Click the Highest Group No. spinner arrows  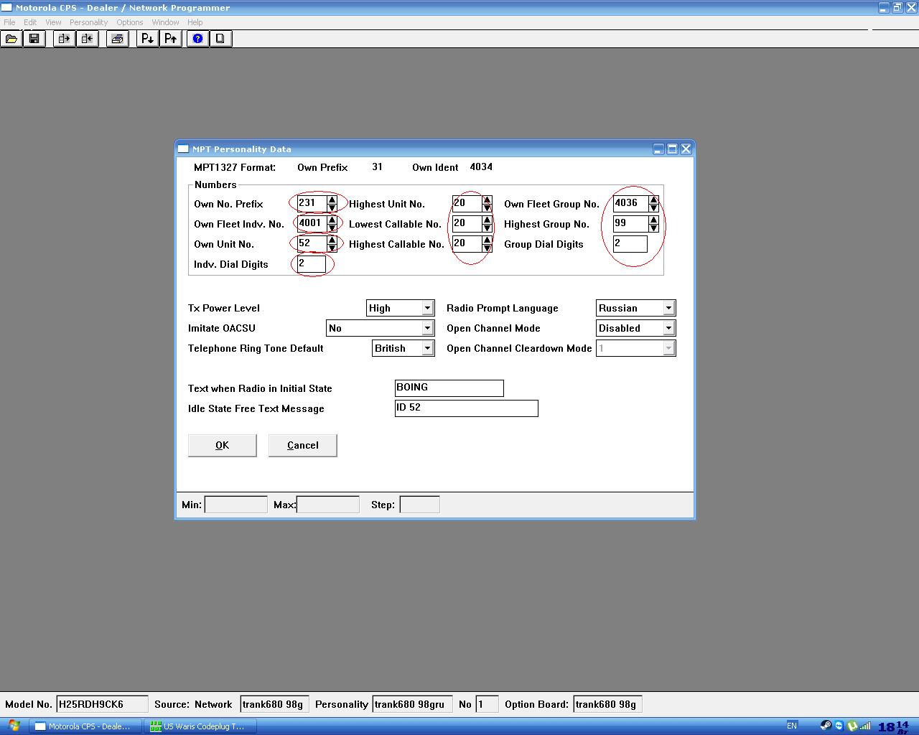pyautogui.click(x=653, y=224)
